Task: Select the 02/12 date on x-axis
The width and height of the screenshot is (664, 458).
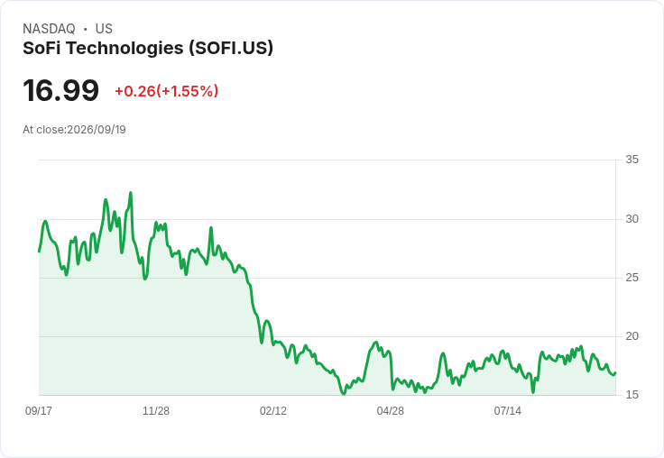Action: pos(273,410)
